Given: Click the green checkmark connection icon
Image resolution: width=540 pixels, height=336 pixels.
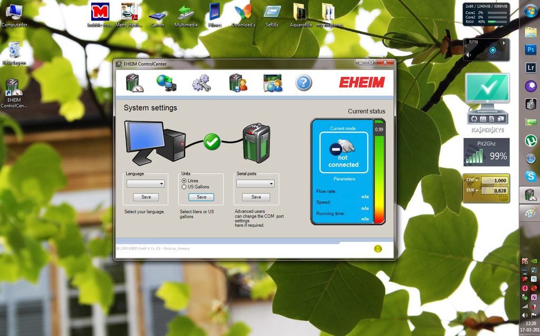Looking at the screenshot, I should [x=212, y=141].
